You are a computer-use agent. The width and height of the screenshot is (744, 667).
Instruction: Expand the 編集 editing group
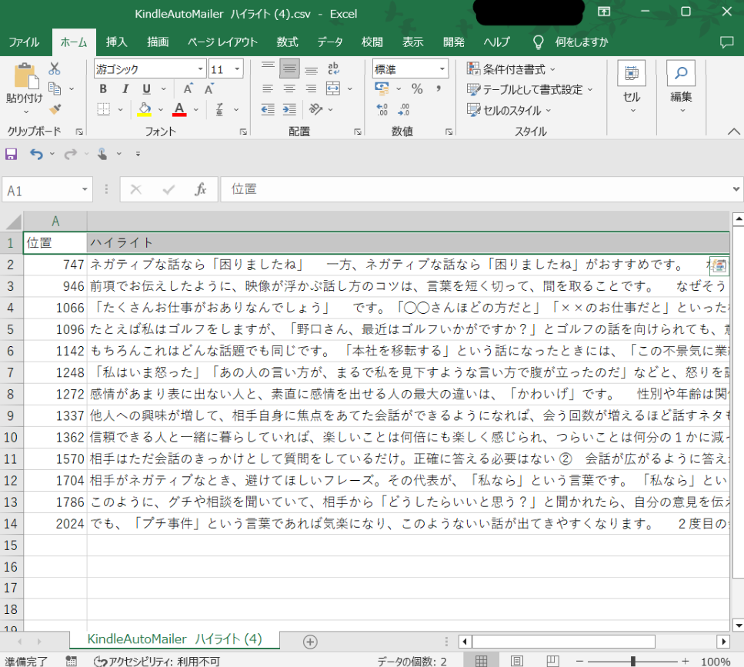click(x=681, y=87)
